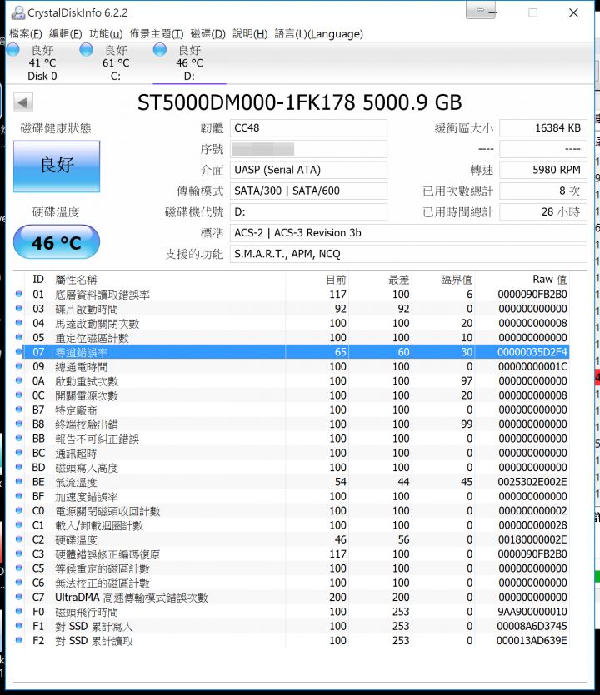Viewport: 600px width, 695px height.
Task: Click status dot for attribute 03 row
Action: click(x=18, y=309)
